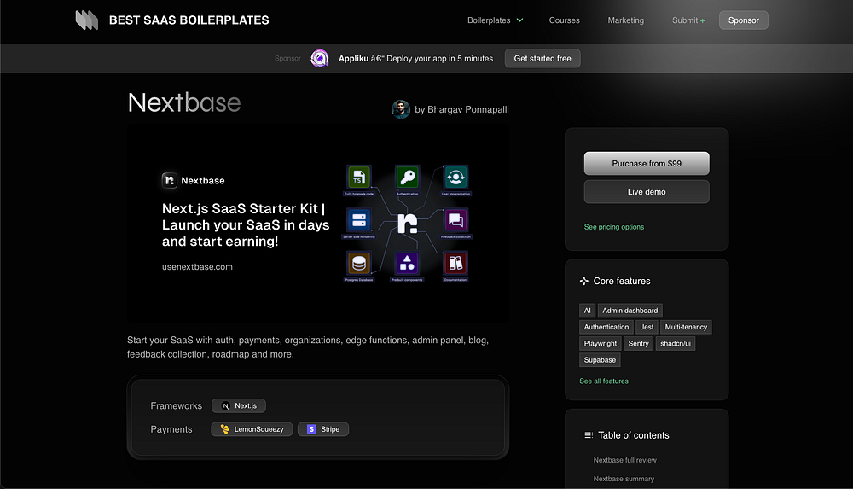Viewport: 853px width, 489px height.
Task: Select the Admin dashboard feature tag
Action: (630, 311)
